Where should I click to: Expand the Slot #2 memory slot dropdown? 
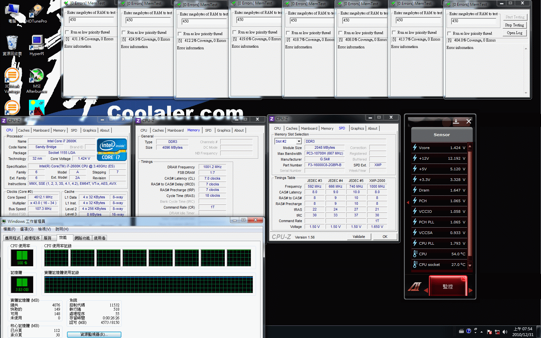[x=299, y=141]
